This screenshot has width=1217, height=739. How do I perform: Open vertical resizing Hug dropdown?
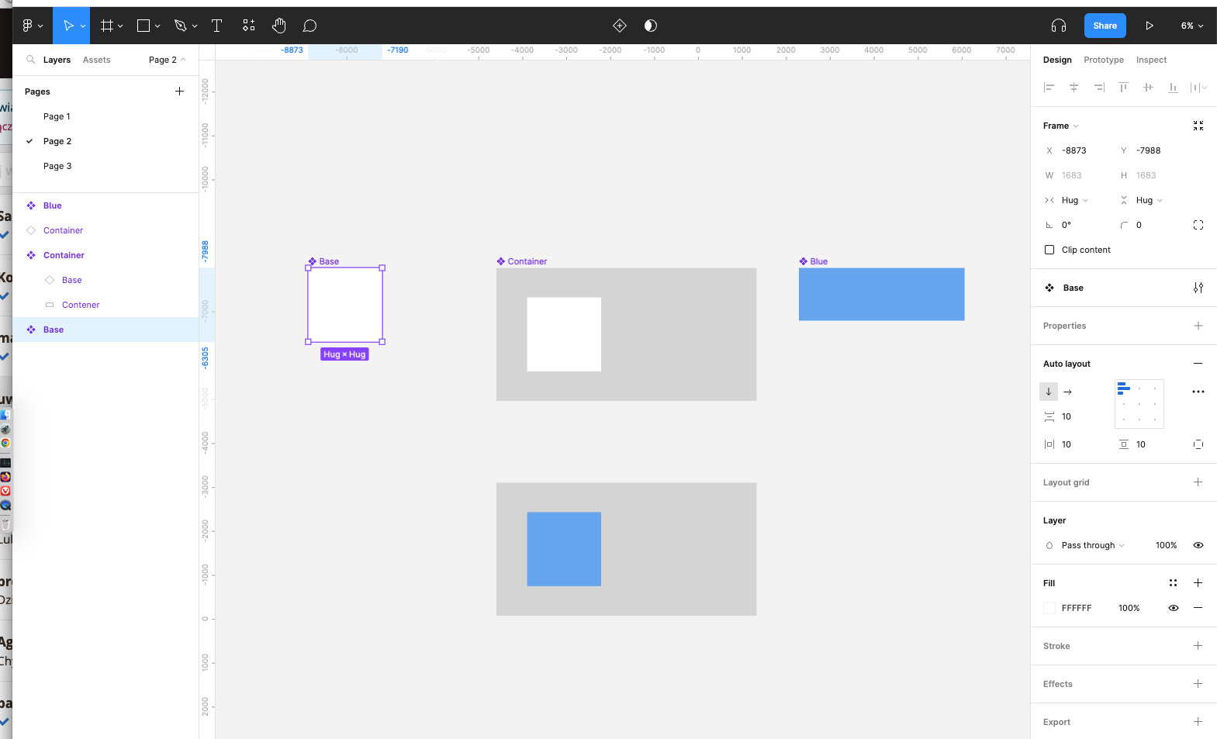point(1149,200)
